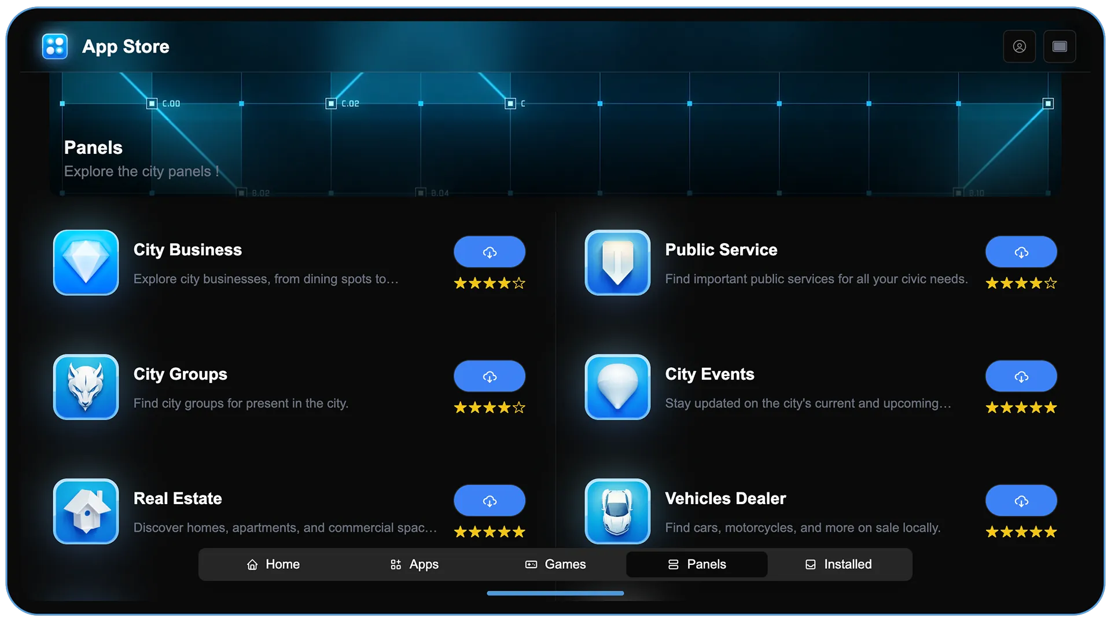Viewport: 1111px width, 625px height.
Task: Scroll the timeline control point C.02
Action: point(331,103)
